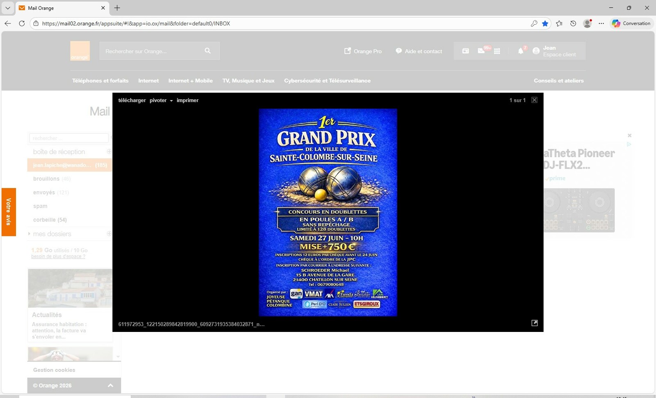Open the apps grid icon
This screenshot has width=656, height=398.
(x=497, y=51)
